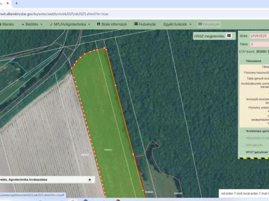Toggle the HRSZ megjelenítés grid icon
Screen dimensions: 269x201
click(229, 36)
